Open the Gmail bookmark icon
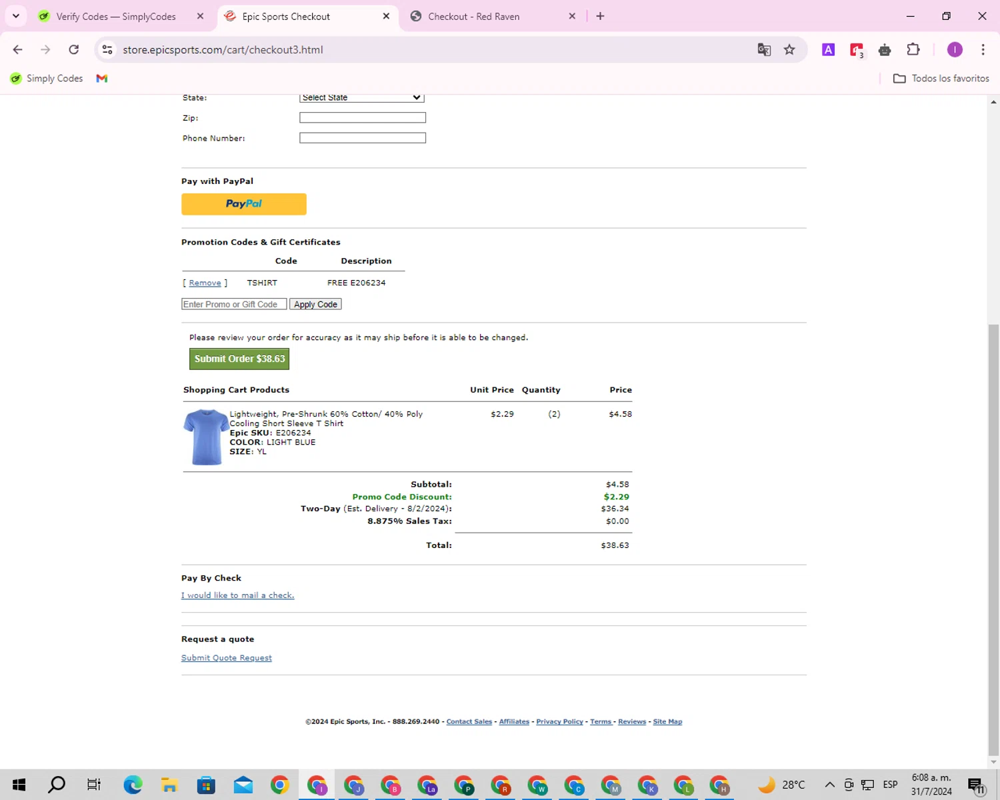The height and width of the screenshot is (800, 1000). click(x=102, y=79)
